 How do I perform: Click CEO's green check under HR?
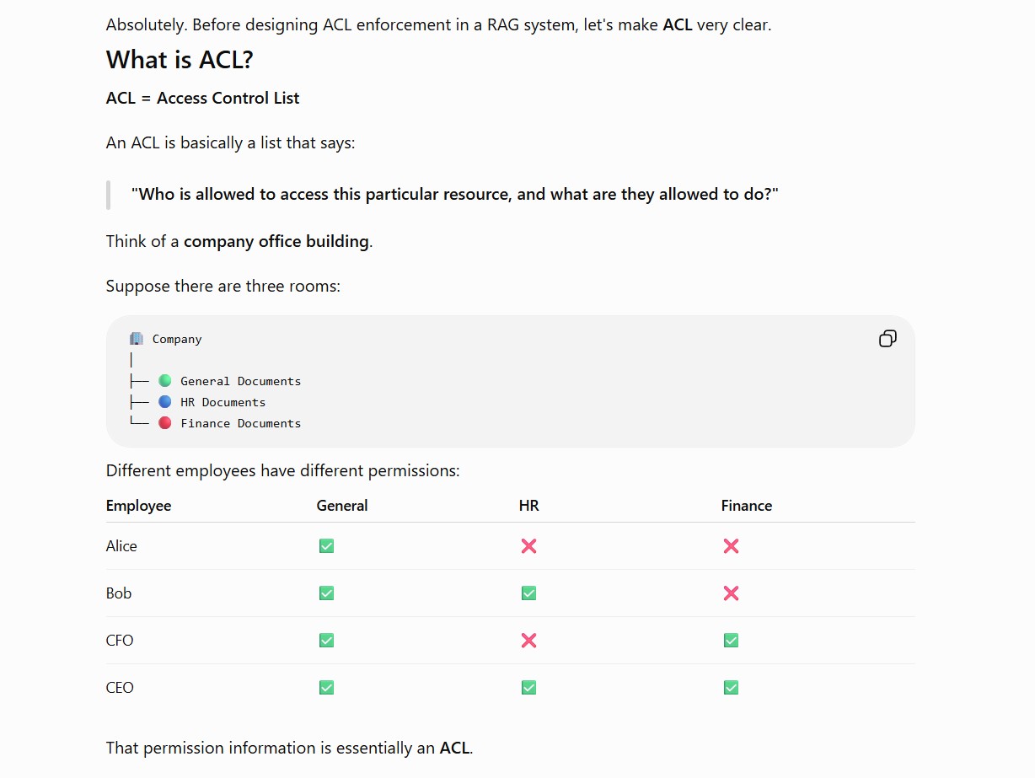coord(528,688)
